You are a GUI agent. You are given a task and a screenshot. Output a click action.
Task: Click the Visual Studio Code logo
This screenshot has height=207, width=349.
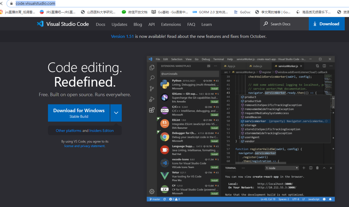40,24
